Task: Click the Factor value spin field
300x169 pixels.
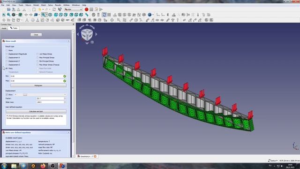Action: [x=51, y=99]
